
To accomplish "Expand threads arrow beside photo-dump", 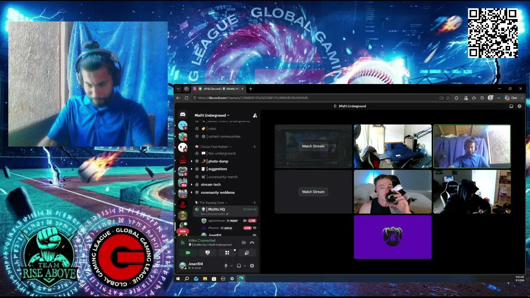I will [191, 161].
